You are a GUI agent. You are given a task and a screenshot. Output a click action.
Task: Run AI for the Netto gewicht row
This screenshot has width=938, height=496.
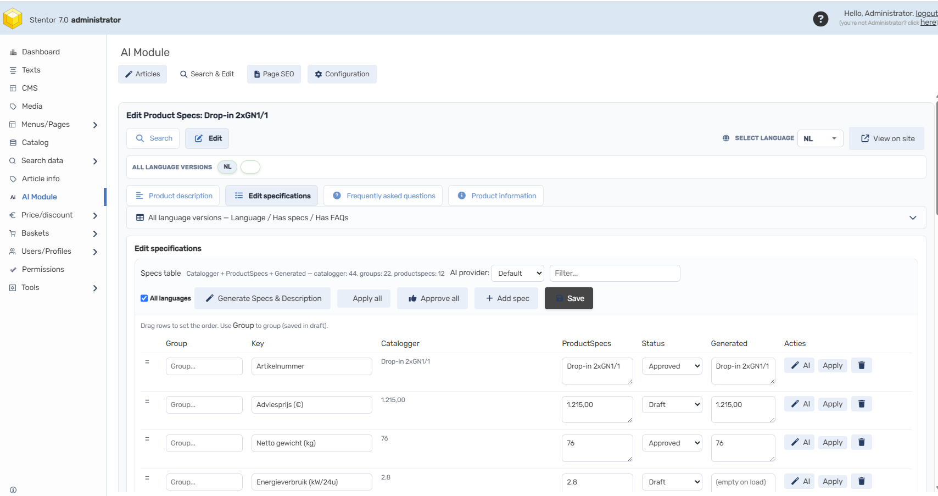(x=800, y=442)
